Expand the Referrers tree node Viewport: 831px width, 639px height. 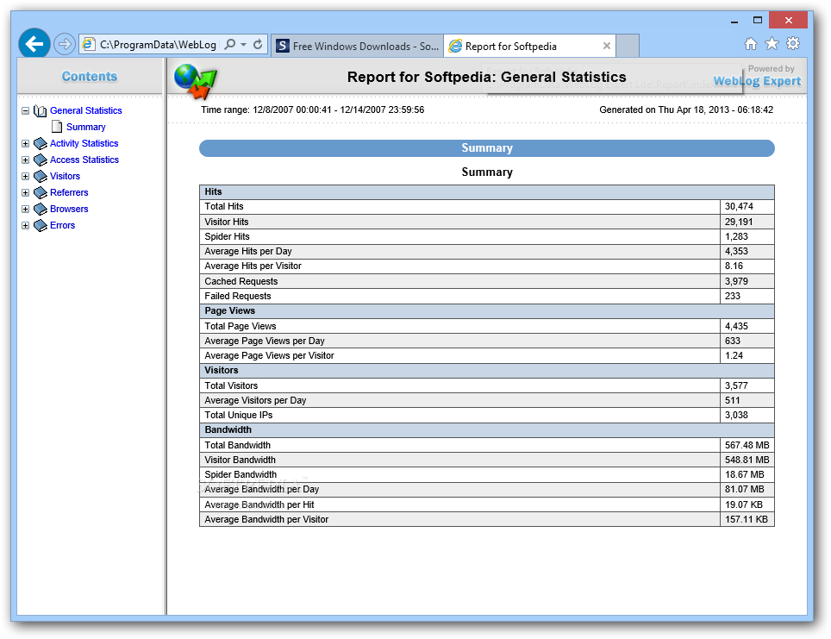(25, 193)
